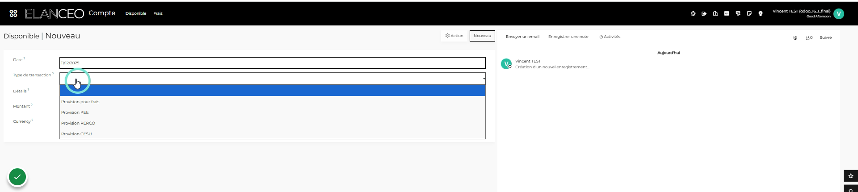Viewport: 858px width, 192px height.
Task: Click the Date field label
Action: [17, 60]
